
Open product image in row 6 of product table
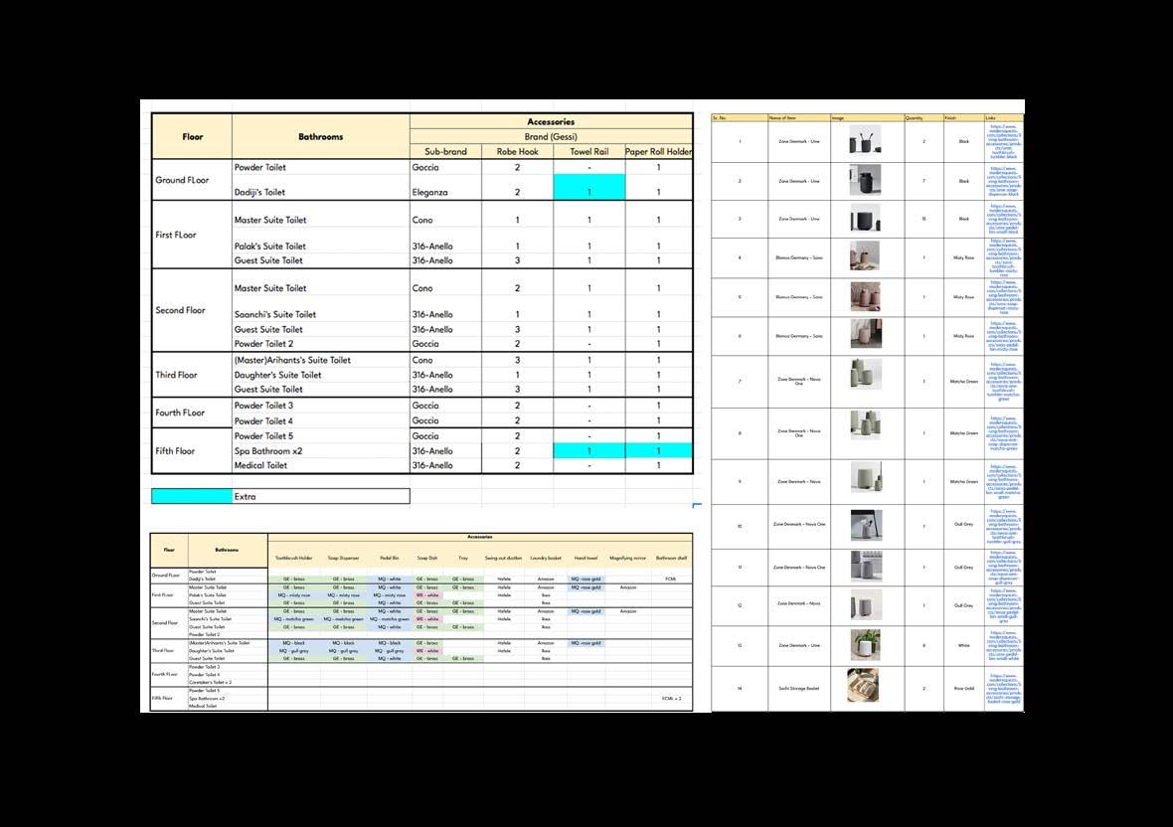coord(866,334)
